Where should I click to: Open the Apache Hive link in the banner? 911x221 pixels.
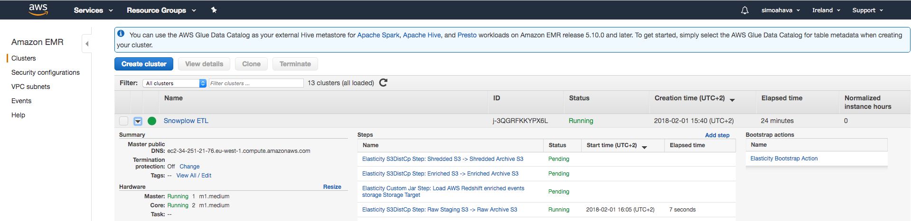point(422,35)
